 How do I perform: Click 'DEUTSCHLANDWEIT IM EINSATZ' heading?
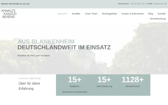point(64,47)
